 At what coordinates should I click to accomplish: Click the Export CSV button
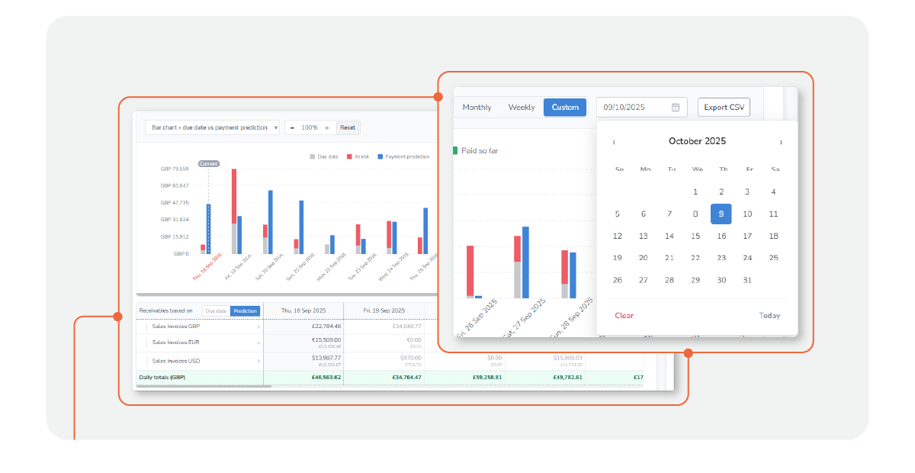point(724,108)
